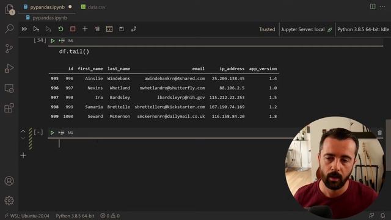
Task: Run all notebook cells
Action: click(24, 29)
